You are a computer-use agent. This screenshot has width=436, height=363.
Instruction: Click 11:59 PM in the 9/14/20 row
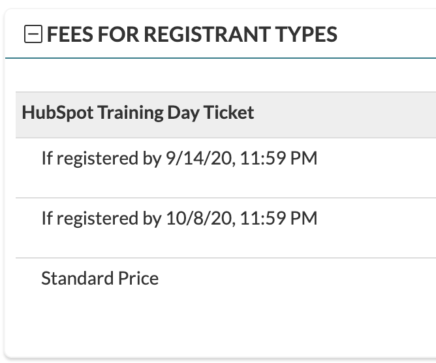pyautogui.click(x=278, y=158)
